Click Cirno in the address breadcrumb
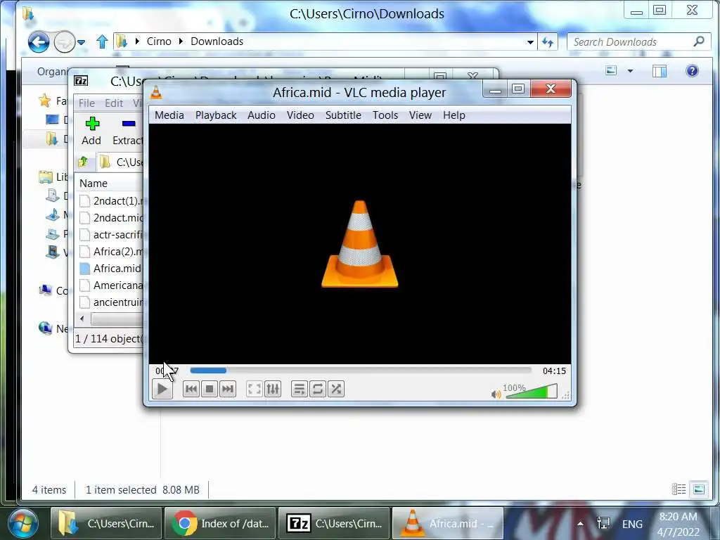The height and width of the screenshot is (540, 720). 159,41
